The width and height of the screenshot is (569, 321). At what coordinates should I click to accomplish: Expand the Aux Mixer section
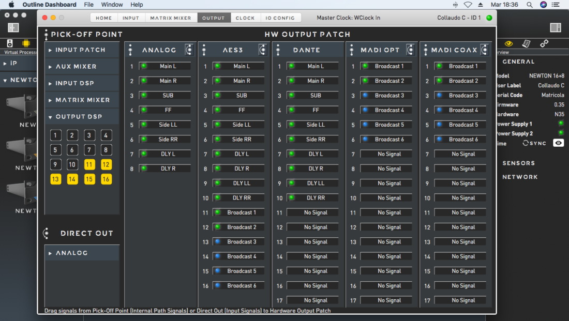coord(82,67)
